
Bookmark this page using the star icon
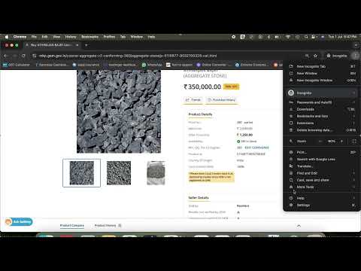click(315, 56)
